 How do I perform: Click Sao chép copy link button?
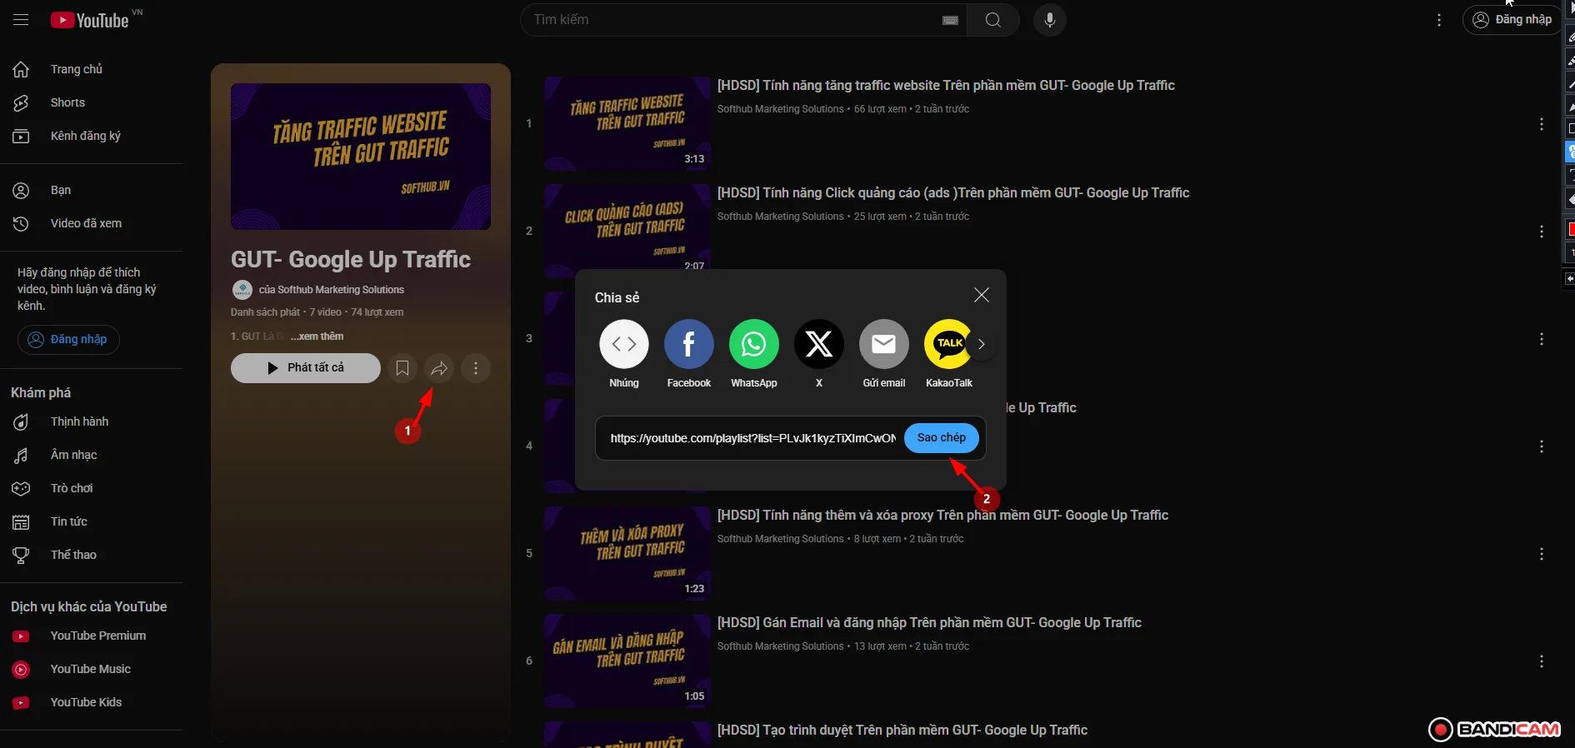coord(942,438)
